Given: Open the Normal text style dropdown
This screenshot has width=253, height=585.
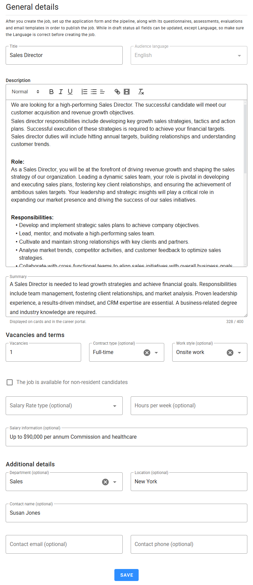Looking at the screenshot, I should tap(26, 92).
